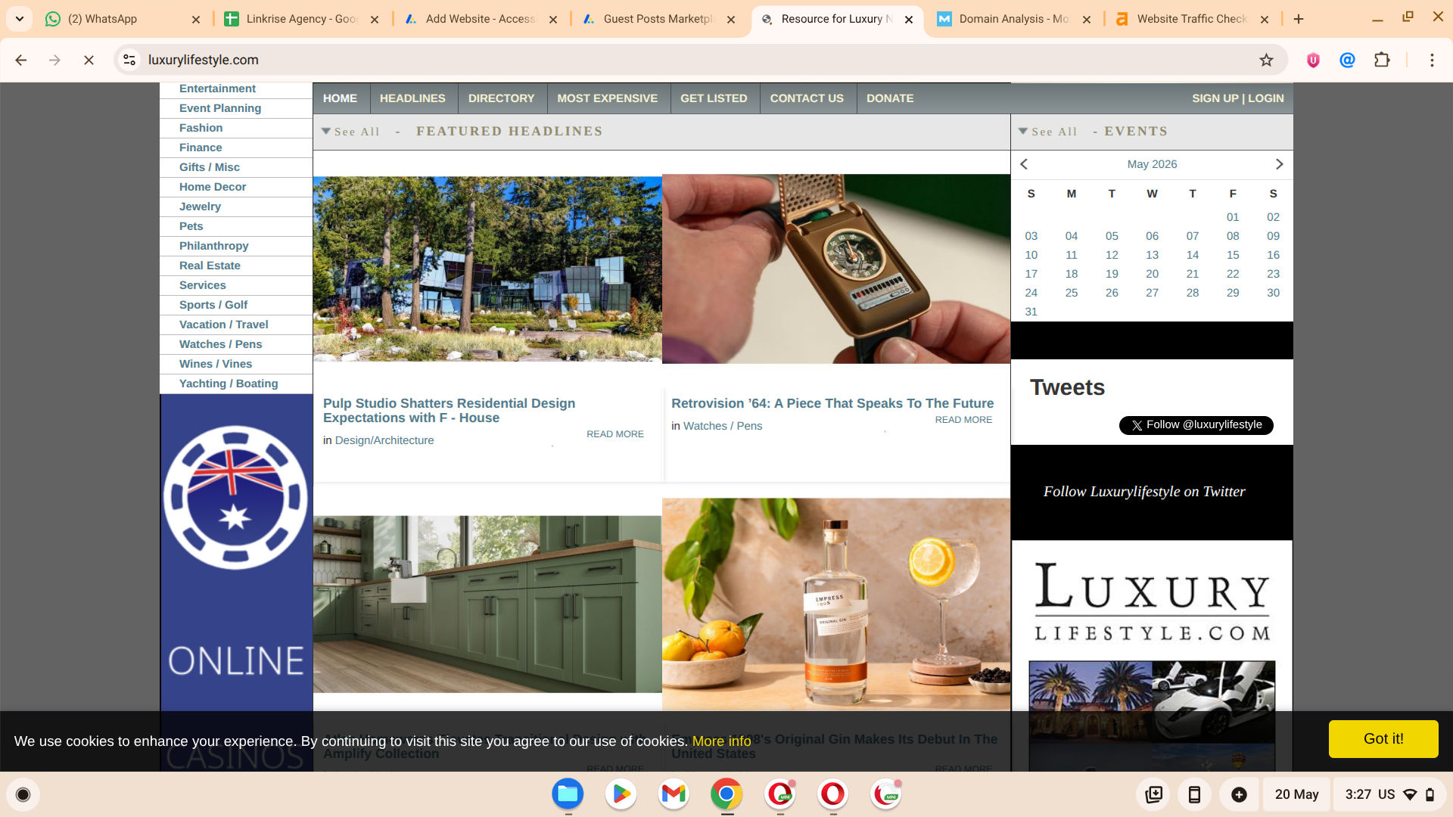Open Gmail from the taskbar shelf

click(x=674, y=794)
